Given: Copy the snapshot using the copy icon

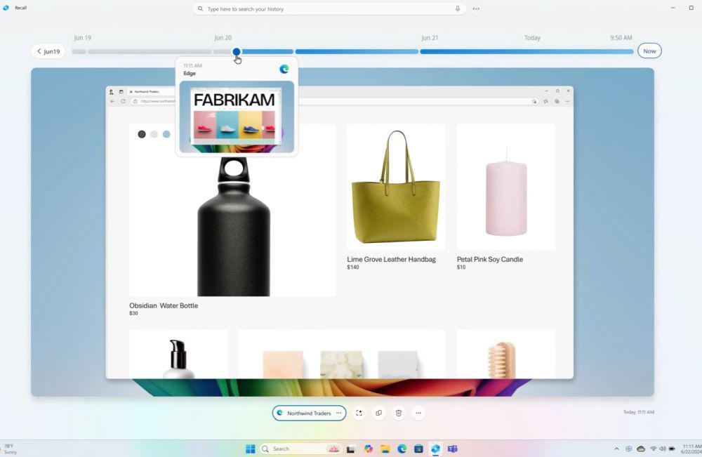Looking at the screenshot, I should (379, 413).
